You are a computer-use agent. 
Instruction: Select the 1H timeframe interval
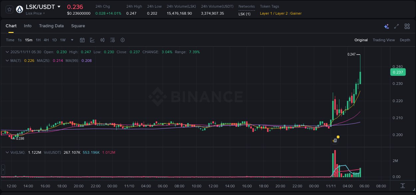(x=38, y=40)
